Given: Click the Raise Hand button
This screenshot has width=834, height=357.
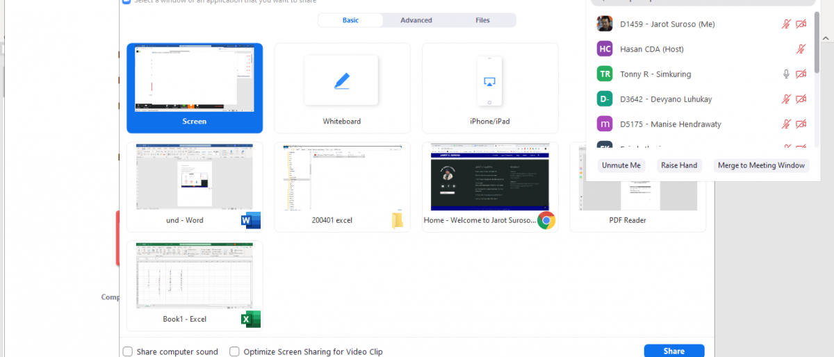Looking at the screenshot, I should pos(679,165).
